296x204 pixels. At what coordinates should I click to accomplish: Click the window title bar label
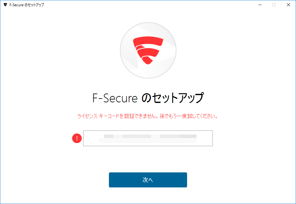26,5
